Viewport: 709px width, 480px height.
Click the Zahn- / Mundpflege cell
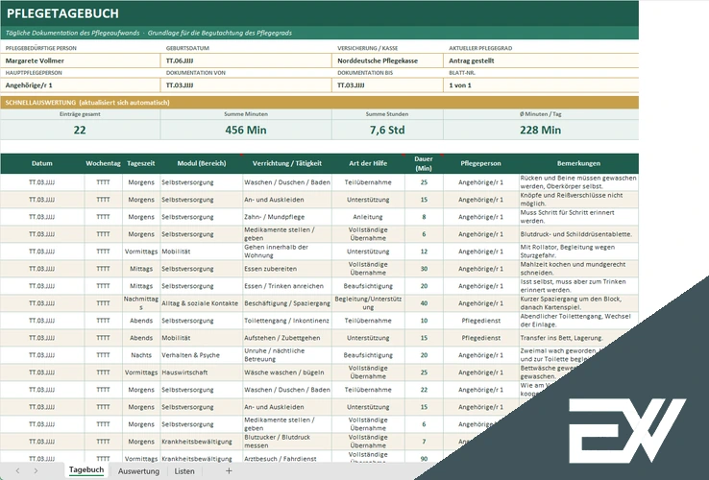point(287,217)
